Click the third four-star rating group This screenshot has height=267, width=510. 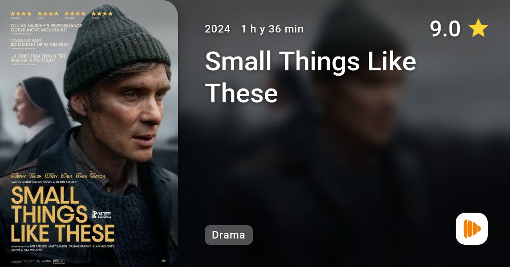click(x=75, y=14)
